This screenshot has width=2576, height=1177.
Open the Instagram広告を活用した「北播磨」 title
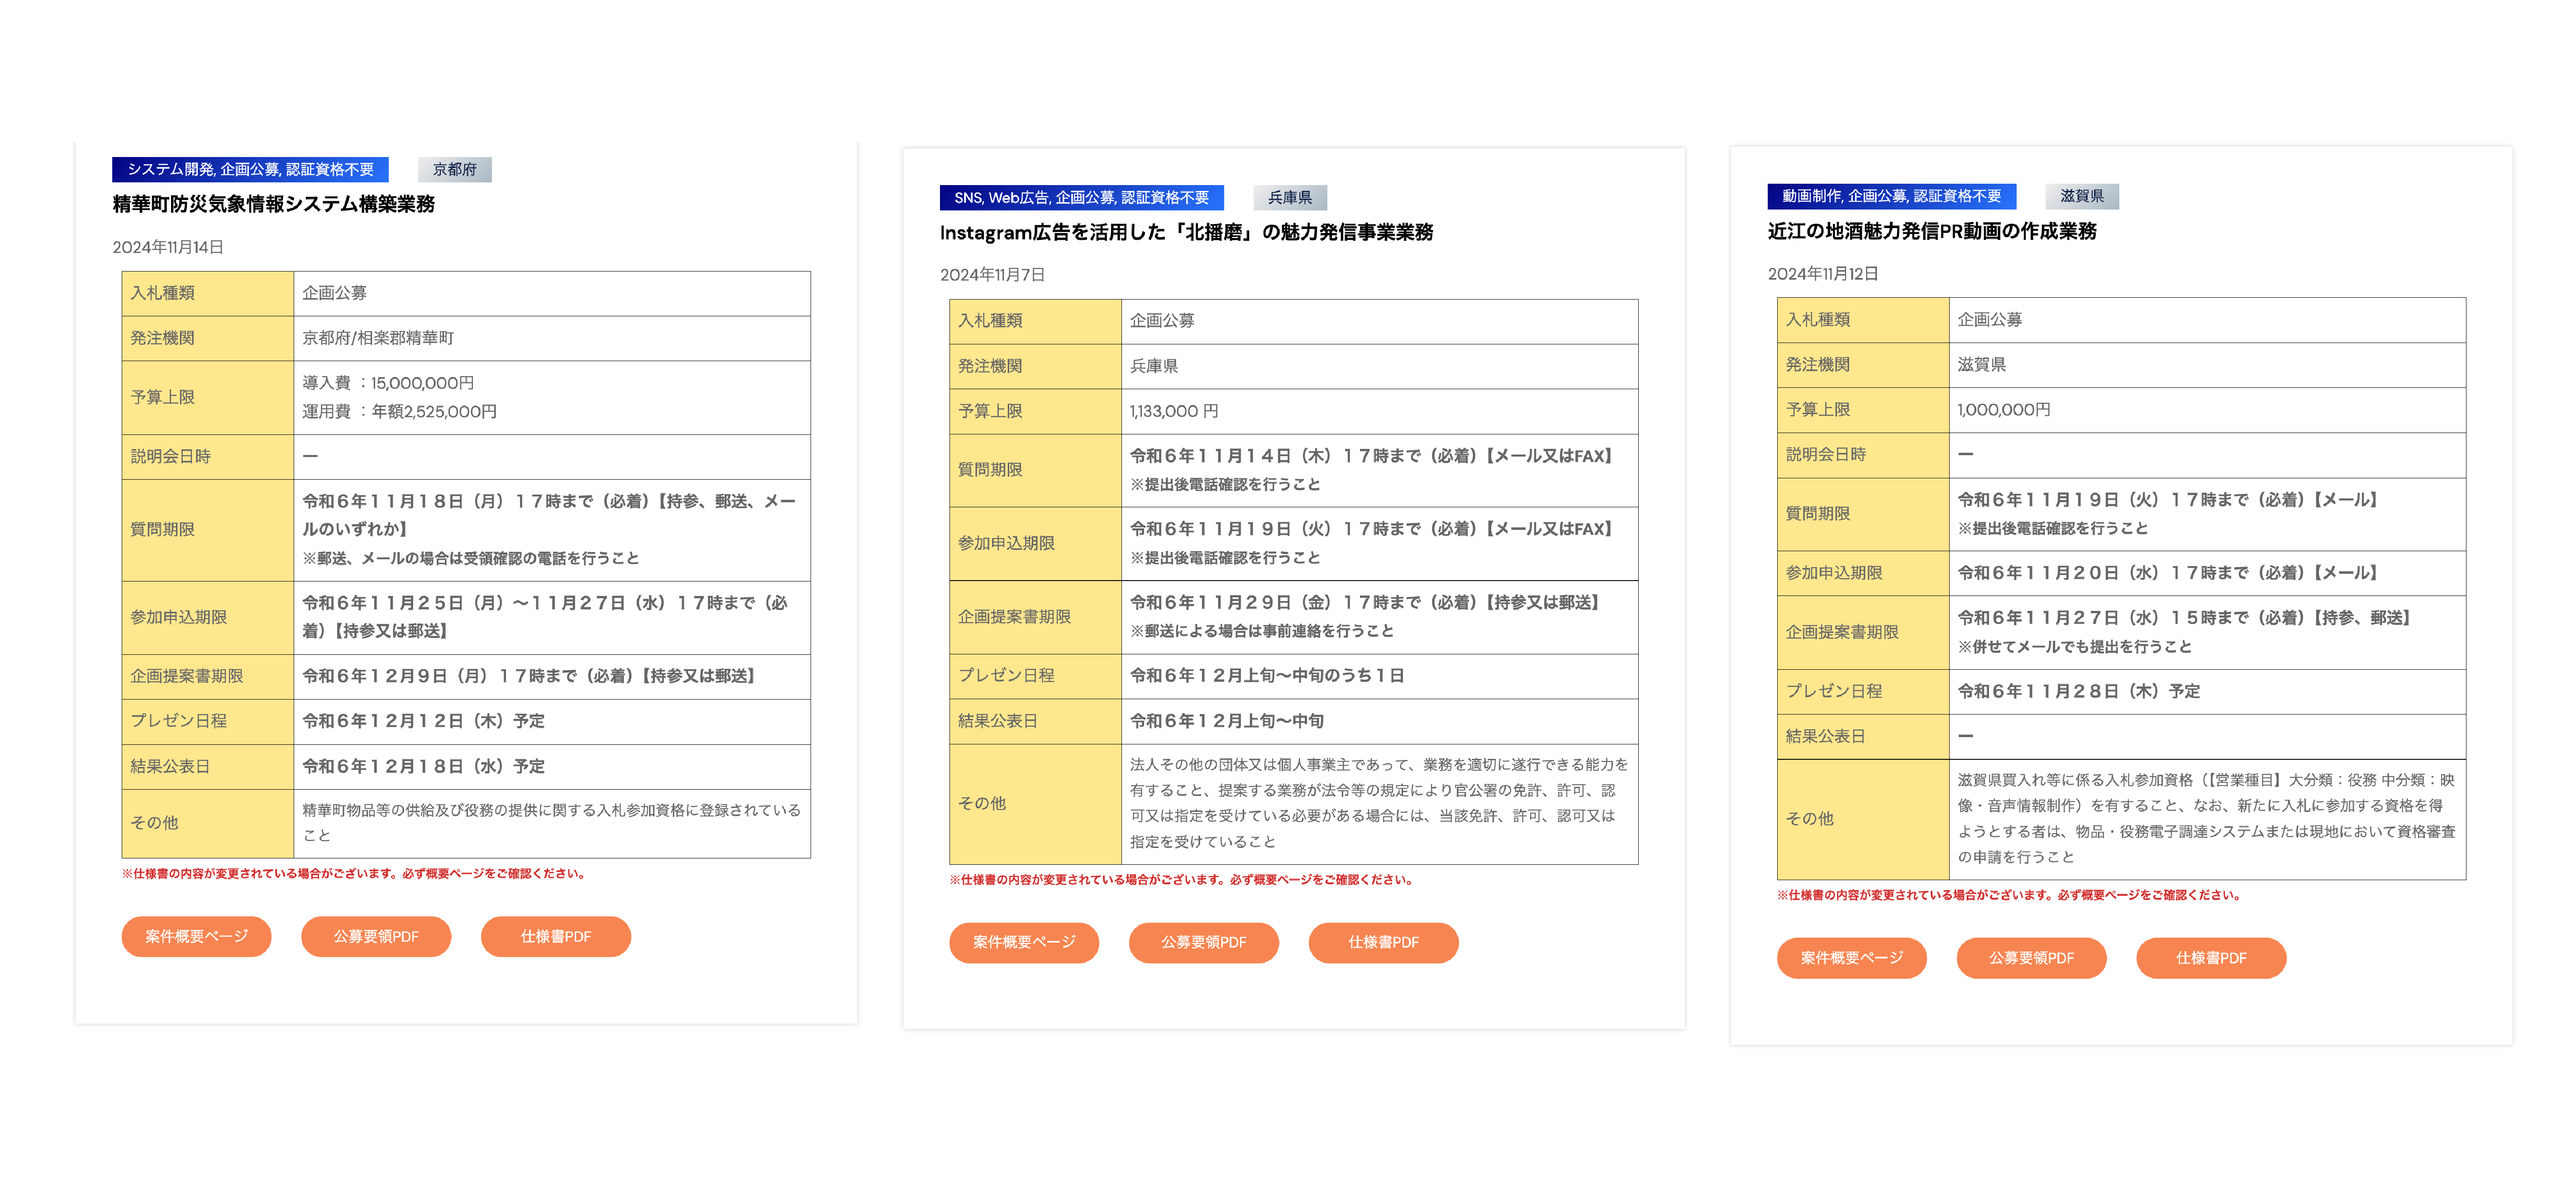coord(1186,232)
